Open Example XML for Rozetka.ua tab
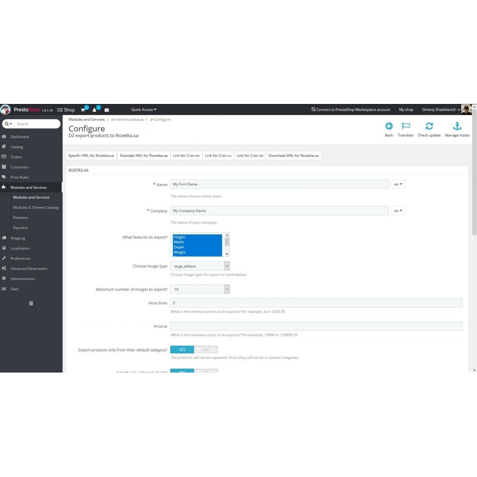 [x=144, y=156]
